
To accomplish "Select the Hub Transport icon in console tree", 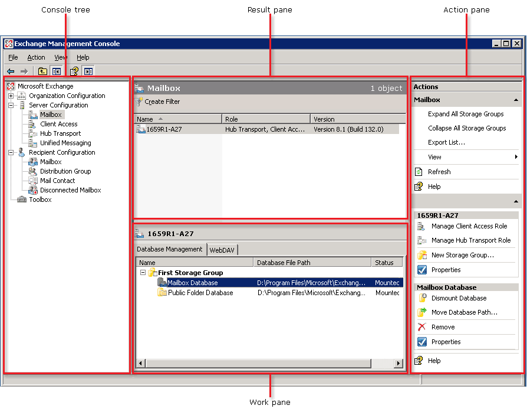I will click(x=32, y=133).
